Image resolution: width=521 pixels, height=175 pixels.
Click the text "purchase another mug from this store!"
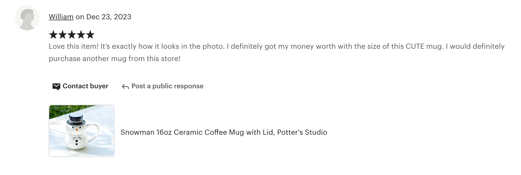point(115,59)
